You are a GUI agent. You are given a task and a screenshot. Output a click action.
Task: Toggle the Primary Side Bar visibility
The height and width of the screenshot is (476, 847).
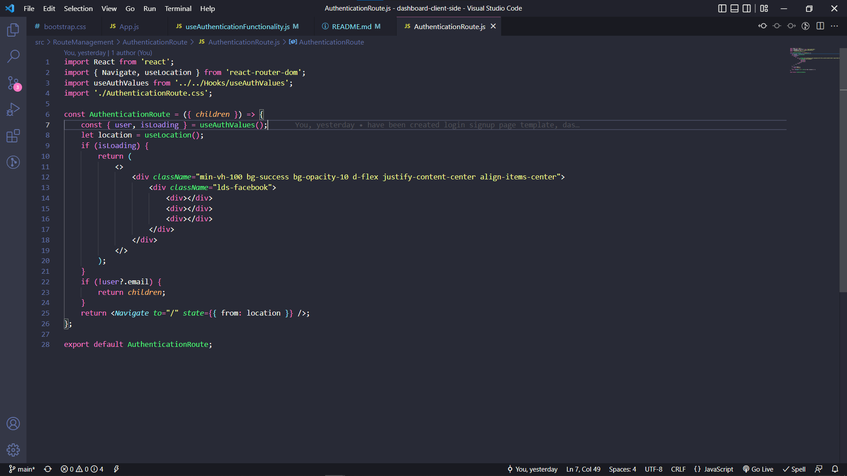[722, 8]
